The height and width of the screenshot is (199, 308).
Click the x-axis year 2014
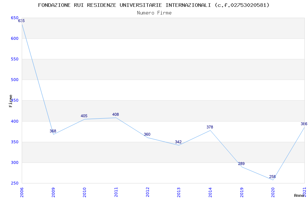210,192
